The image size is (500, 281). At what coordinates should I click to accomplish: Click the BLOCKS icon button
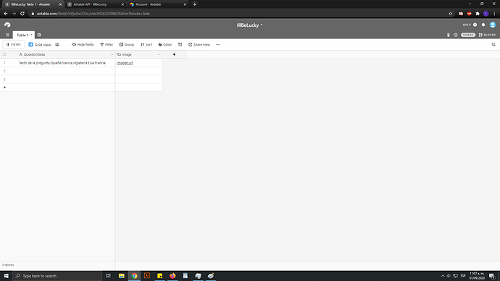click(x=487, y=35)
